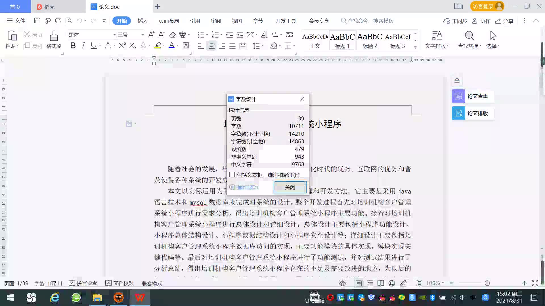Expand line spacing dropdown arrow

click(x=263, y=46)
